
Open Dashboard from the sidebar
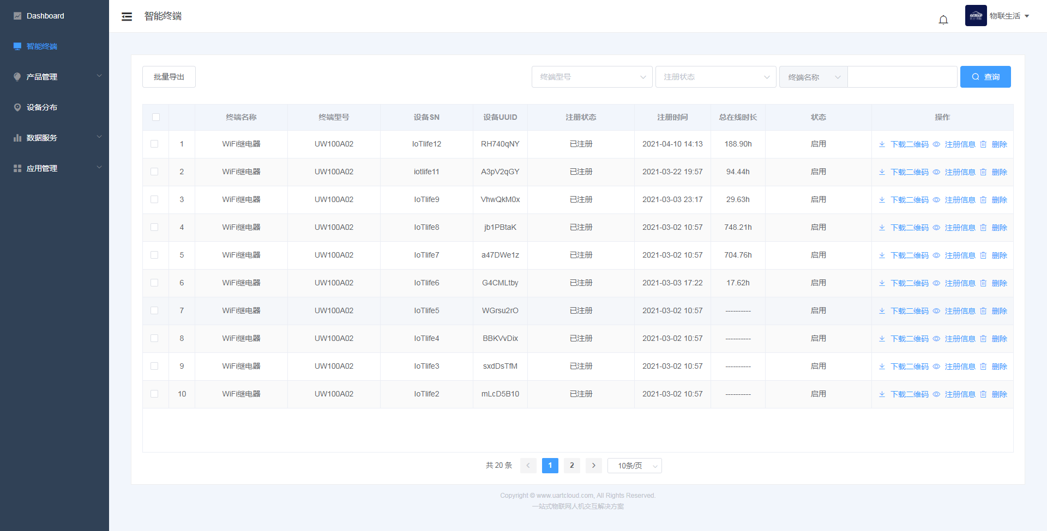coord(55,16)
